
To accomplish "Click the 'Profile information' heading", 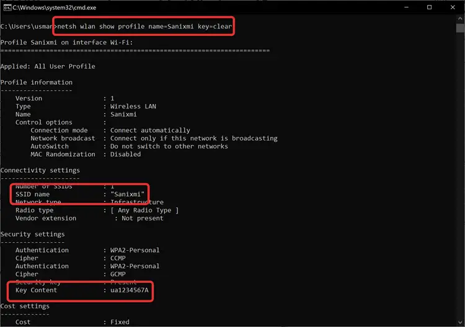I will pos(37,82).
